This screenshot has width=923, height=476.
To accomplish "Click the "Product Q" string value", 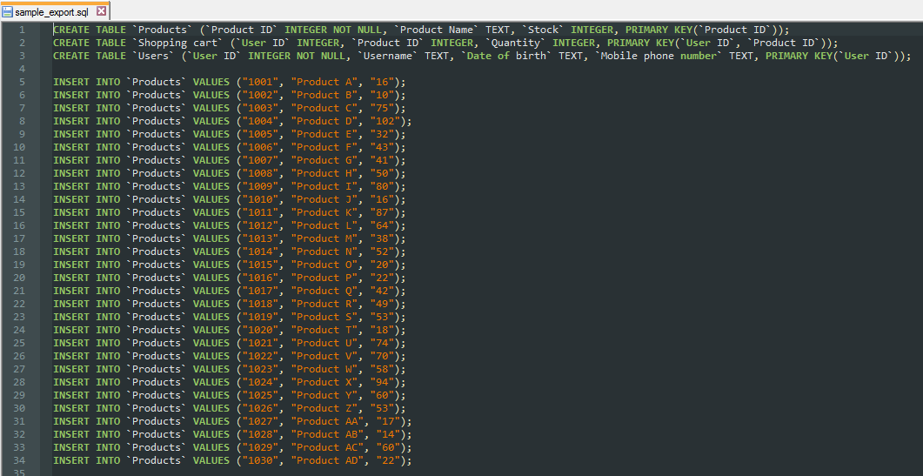I will [324, 291].
